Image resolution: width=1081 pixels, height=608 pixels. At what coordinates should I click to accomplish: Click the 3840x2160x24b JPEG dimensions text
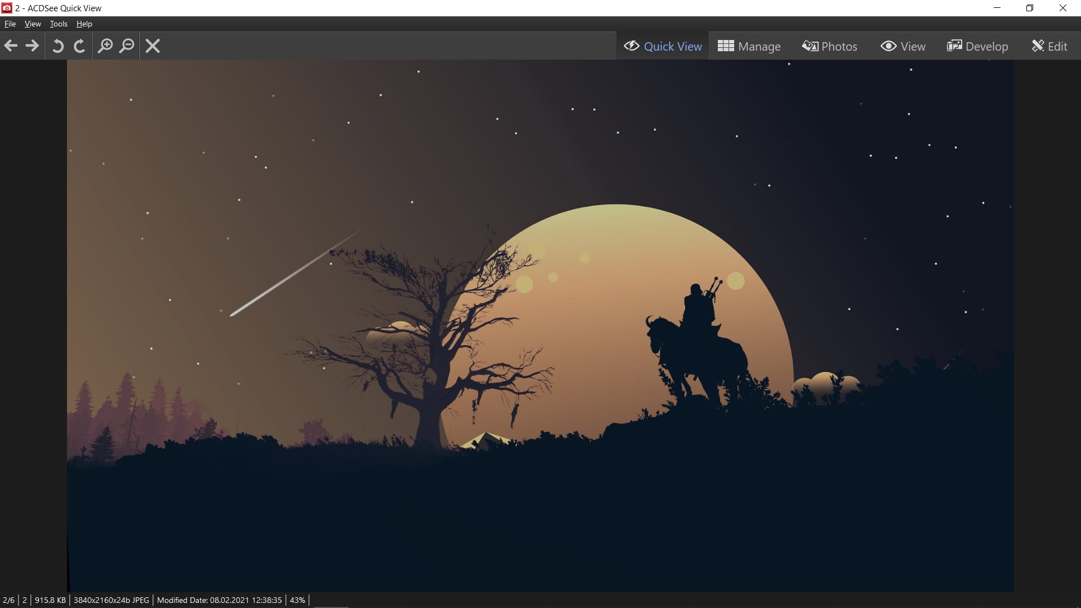tap(111, 600)
